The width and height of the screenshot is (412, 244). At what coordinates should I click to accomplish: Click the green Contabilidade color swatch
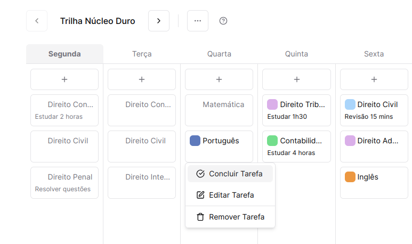tap(272, 141)
